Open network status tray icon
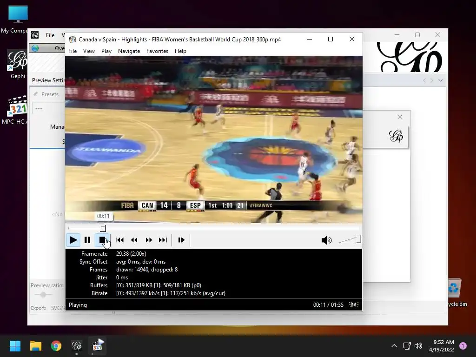Image resolution: width=476 pixels, height=357 pixels. point(407,346)
